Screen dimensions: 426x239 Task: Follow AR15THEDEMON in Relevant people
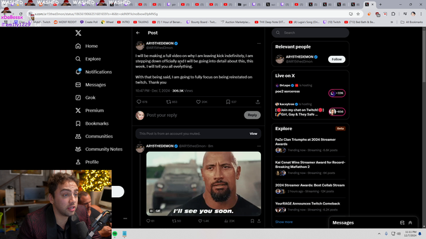click(x=337, y=59)
